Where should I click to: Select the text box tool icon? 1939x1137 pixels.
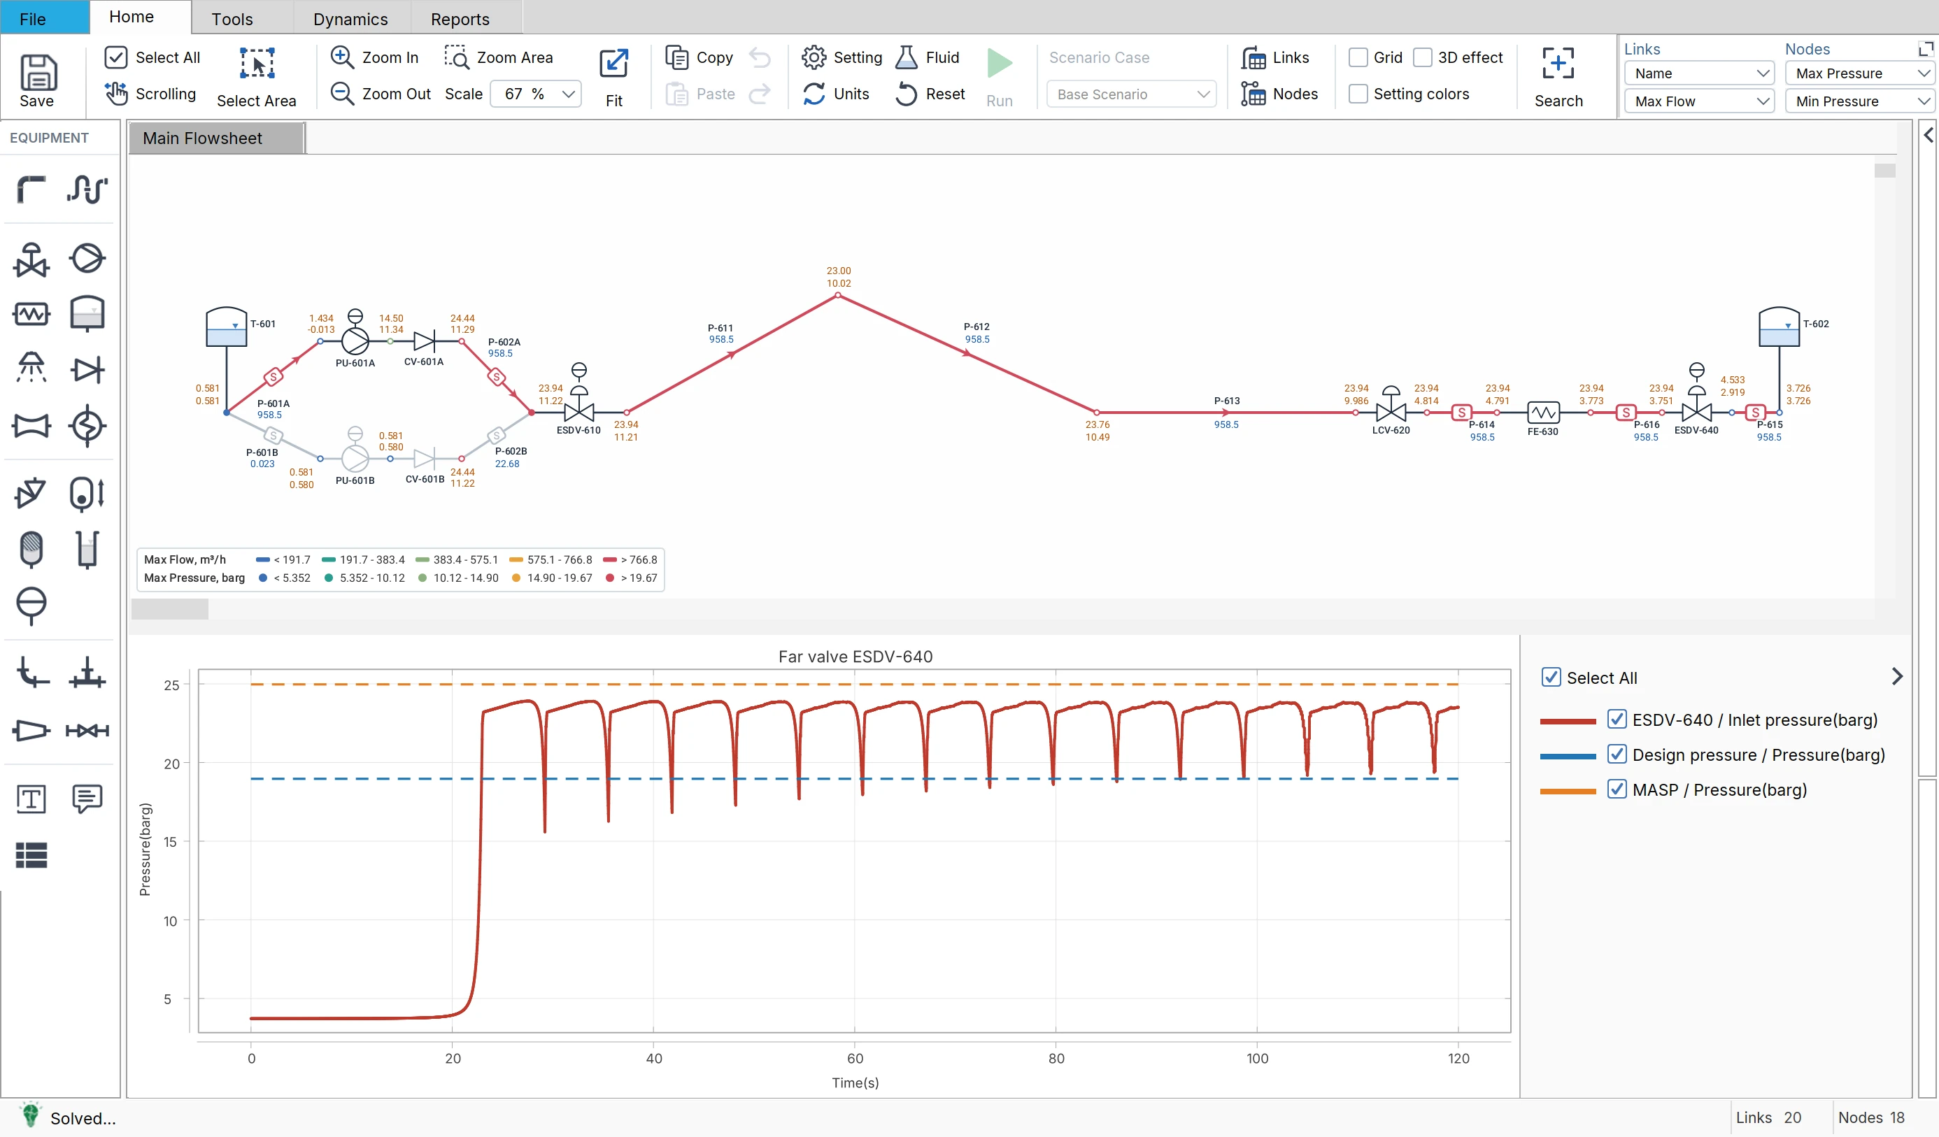[31, 799]
